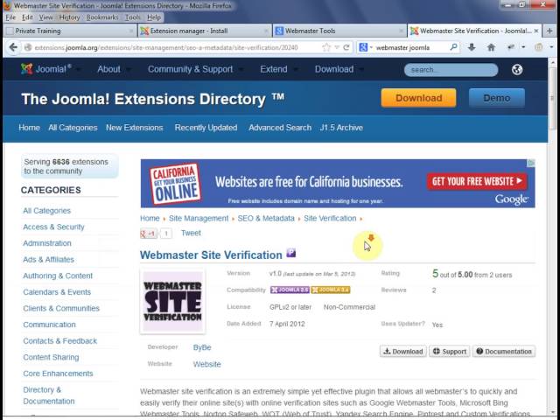Click the California businesses banner ad

pyautogui.click(x=338, y=183)
